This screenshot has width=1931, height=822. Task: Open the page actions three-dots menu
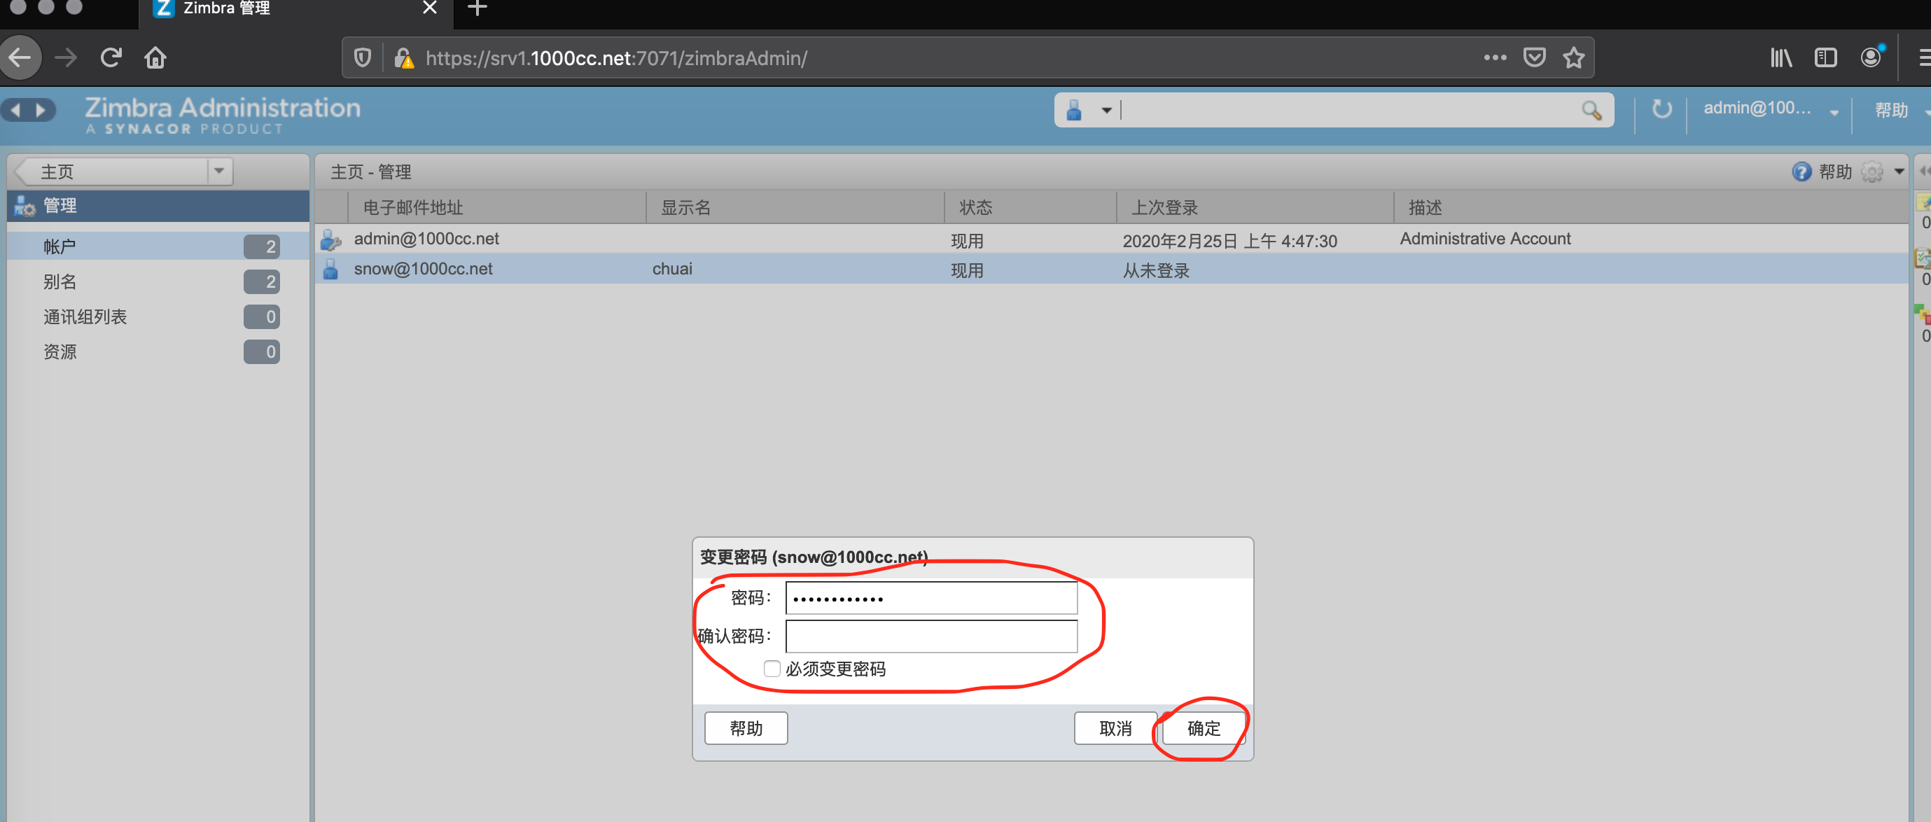pyautogui.click(x=1495, y=57)
